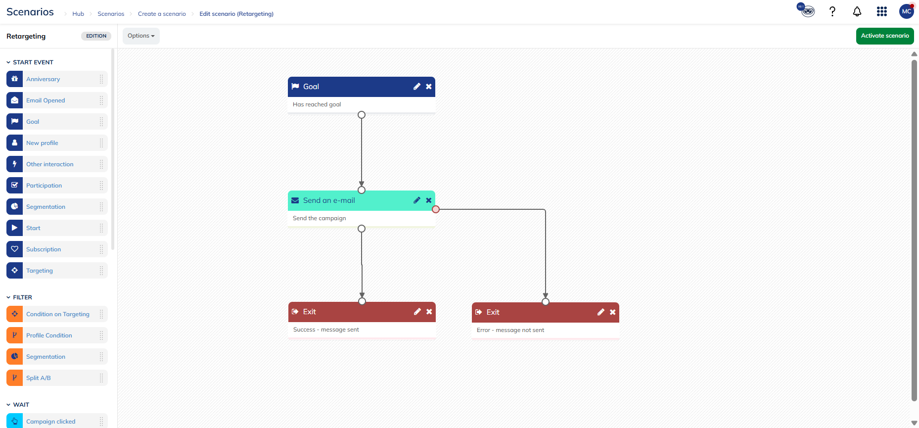Go to Hub in breadcrumb
Viewport: 919px width, 428px height.
tap(78, 14)
